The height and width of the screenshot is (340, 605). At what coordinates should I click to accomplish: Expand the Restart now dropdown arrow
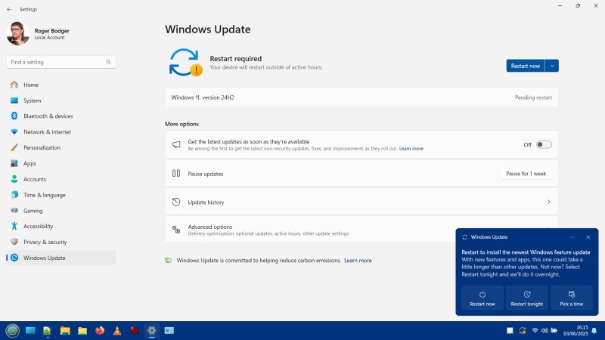point(552,66)
